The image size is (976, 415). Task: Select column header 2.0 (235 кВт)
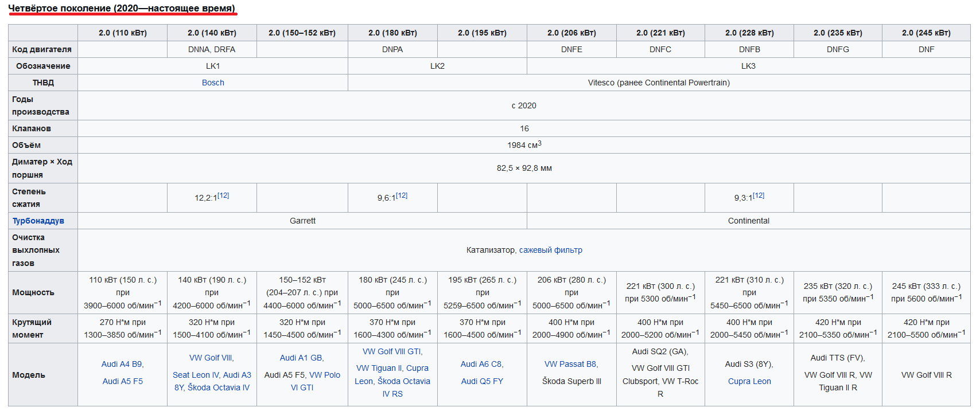pyautogui.click(x=838, y=33)
